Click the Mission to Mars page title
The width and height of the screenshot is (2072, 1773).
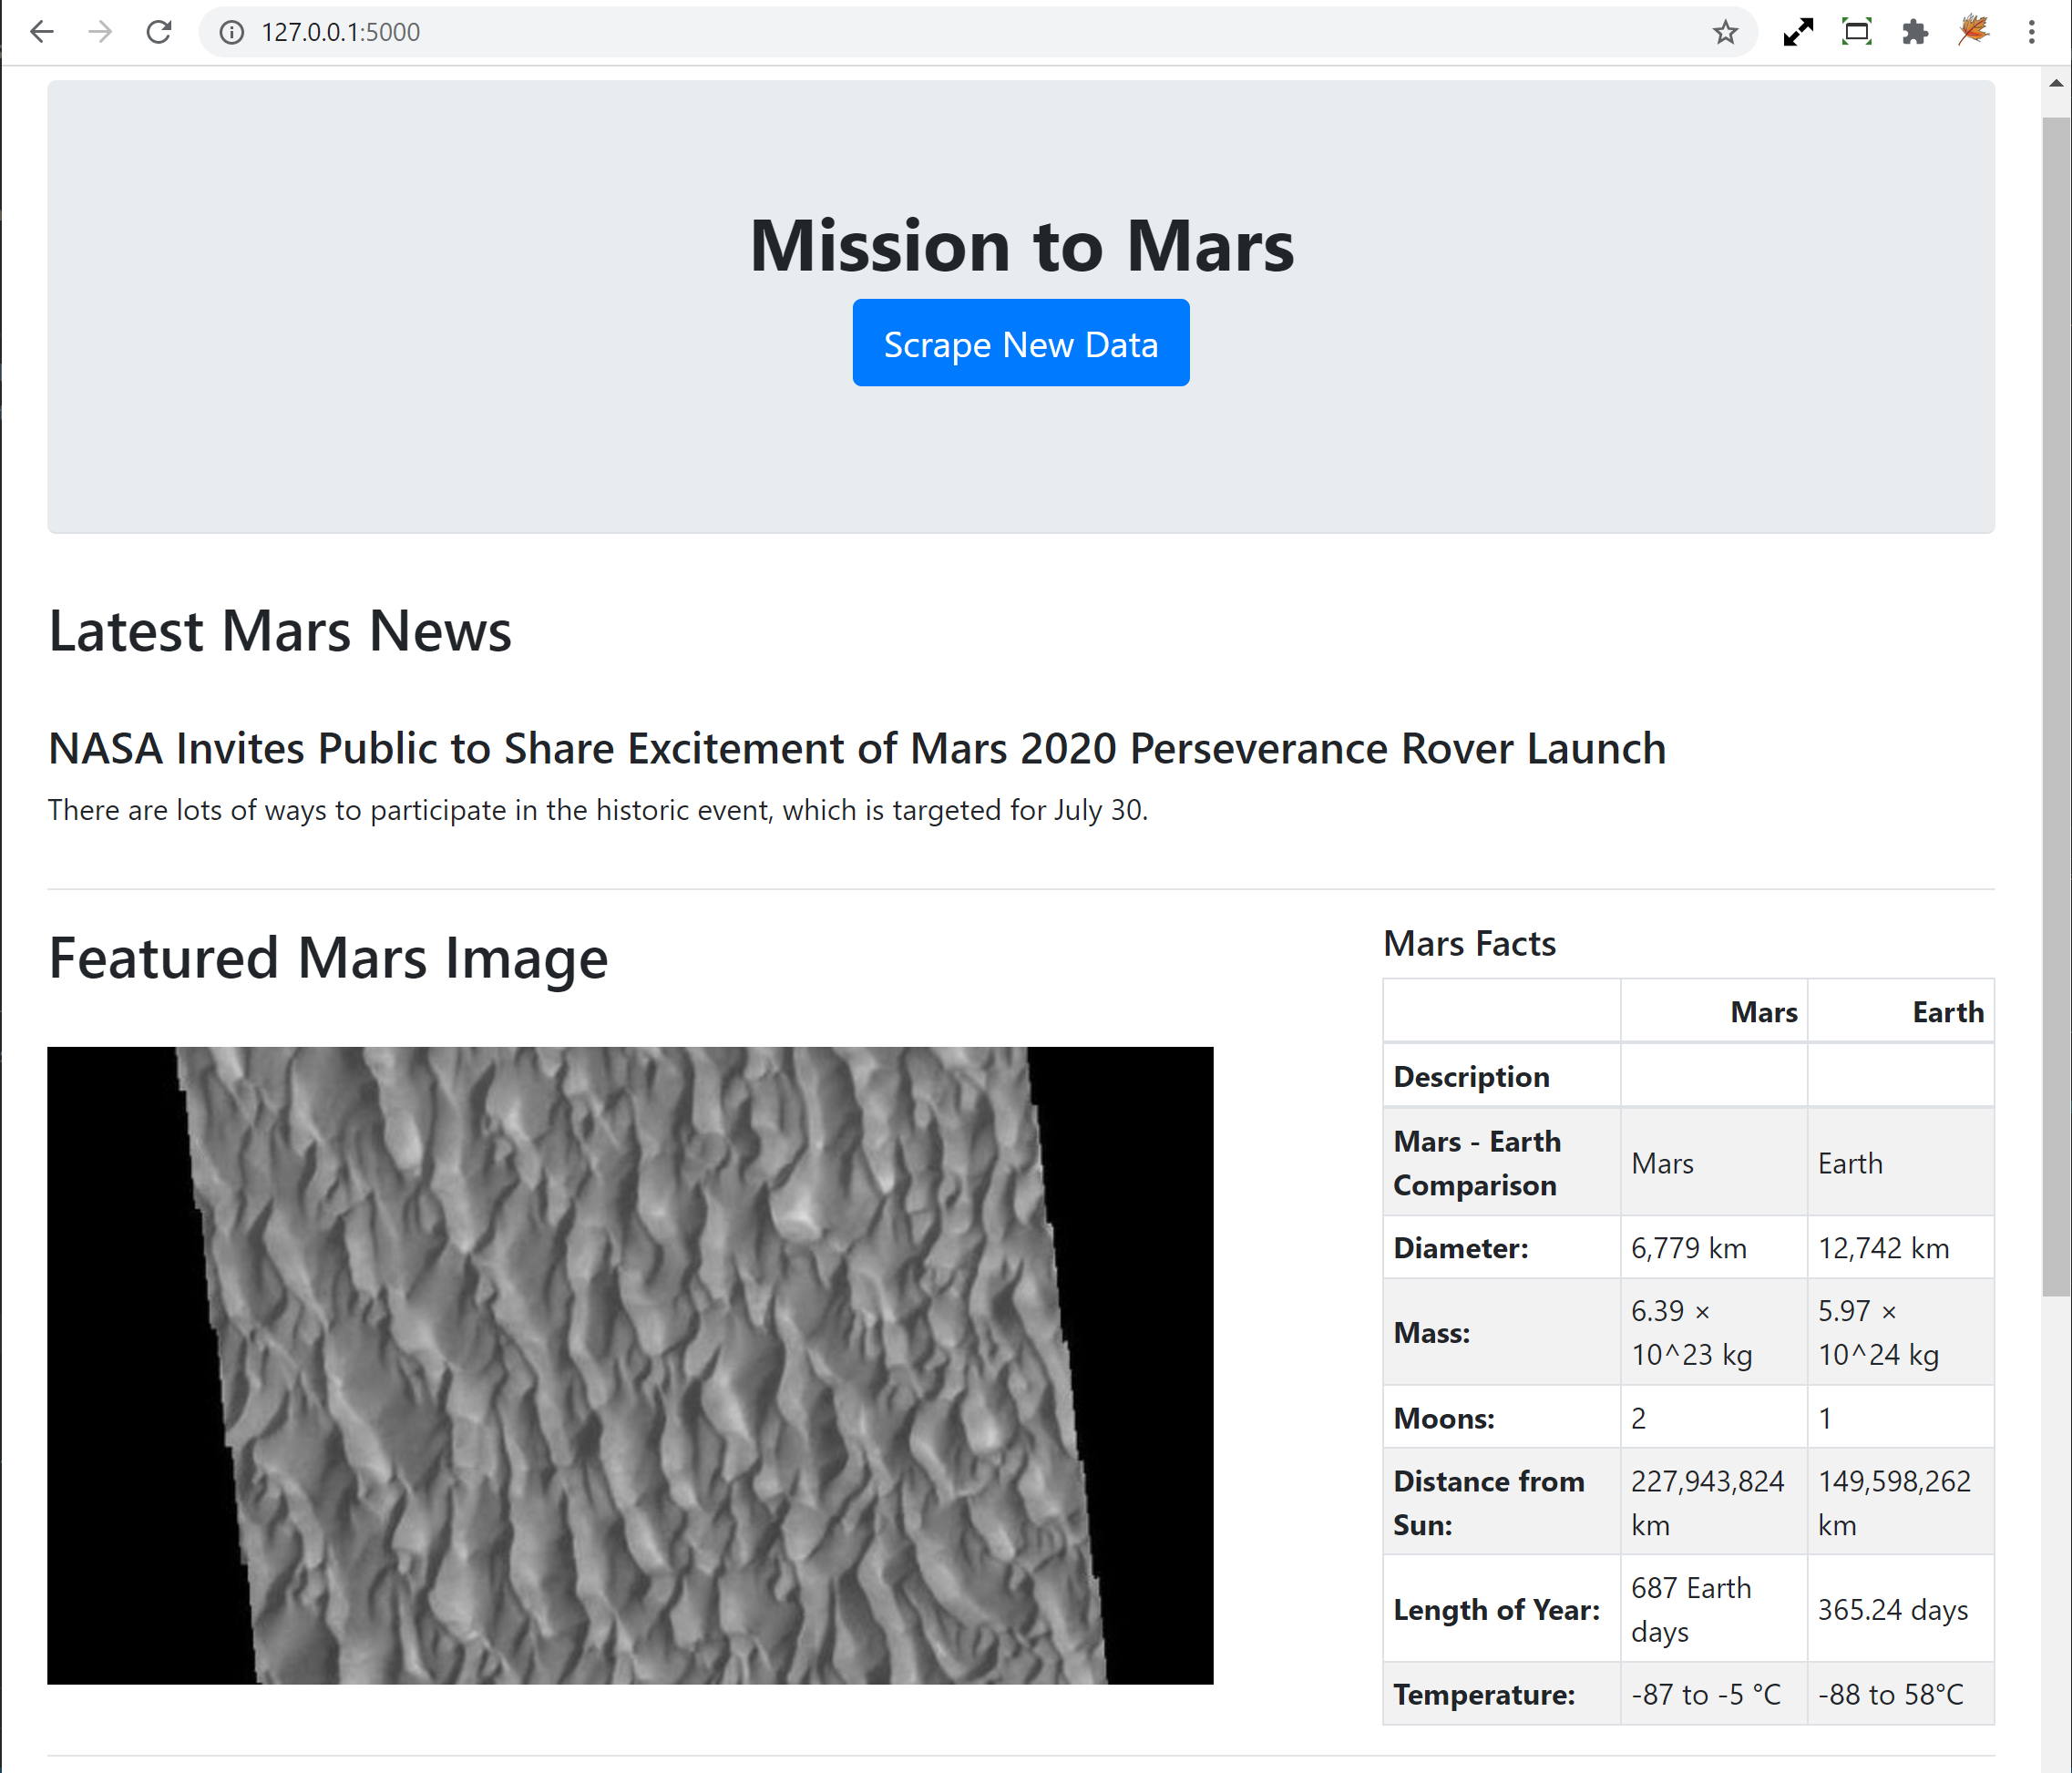pyautogui.click(x=1020, y=245)
